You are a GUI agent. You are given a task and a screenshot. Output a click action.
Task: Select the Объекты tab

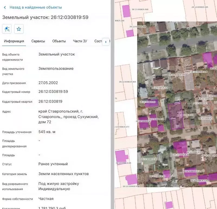point(59,41)
